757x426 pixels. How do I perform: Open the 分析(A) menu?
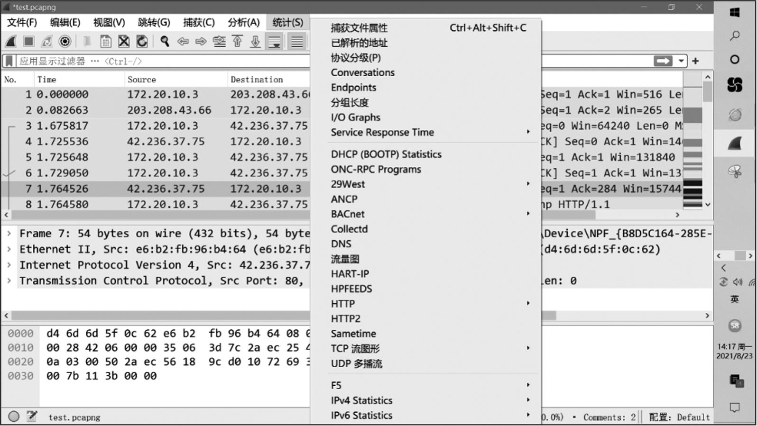tap(244, 22)
